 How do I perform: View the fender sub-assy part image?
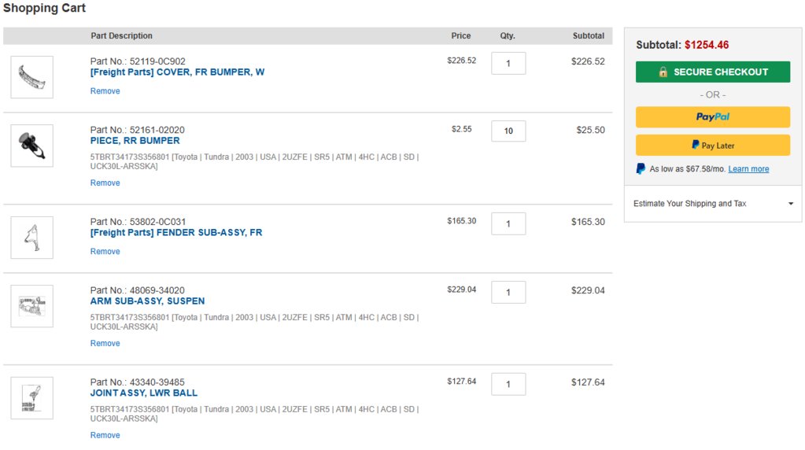pos(31,238)
